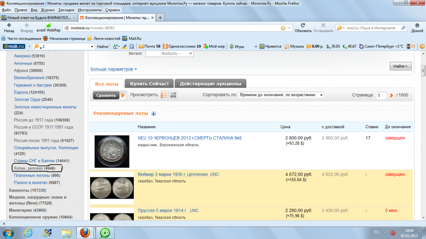This screenshot has width=426, height=239.
Task: Switch to Купить Сейчас! tab
Action: pos(149,84)
